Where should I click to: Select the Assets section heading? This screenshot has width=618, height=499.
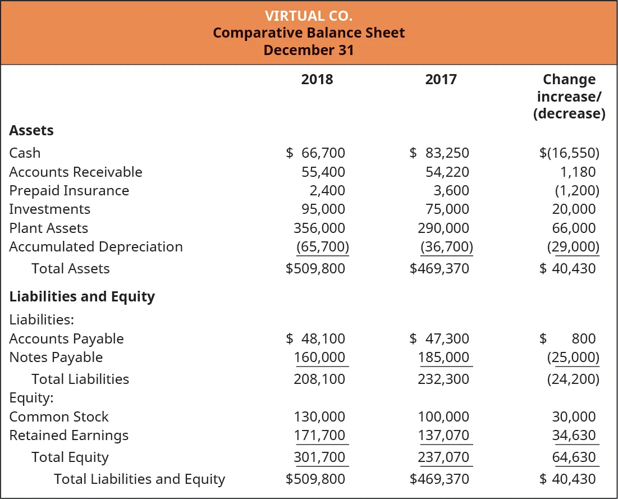pos(31,130)
